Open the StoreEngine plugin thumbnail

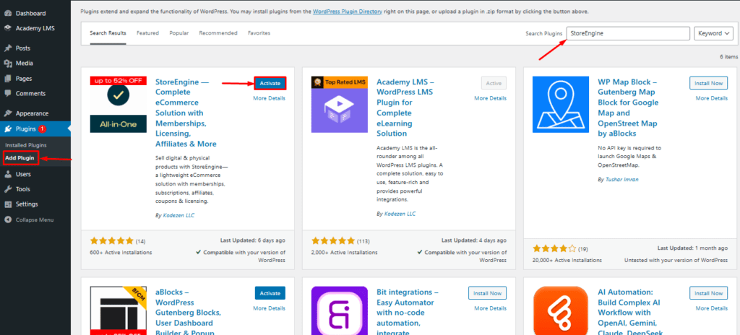(x=119, y=104)
